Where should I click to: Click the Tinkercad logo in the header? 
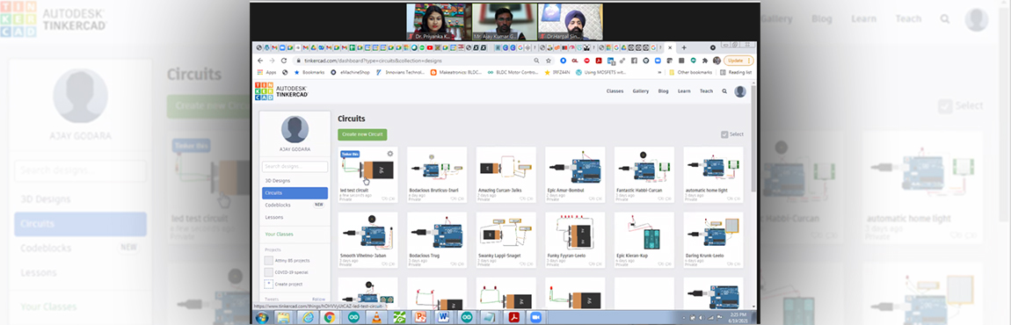point(282,91)
